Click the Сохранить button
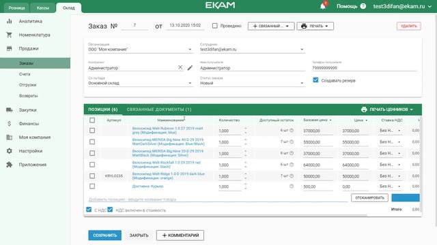Viewport: 437px width, 245px height. [104, 235]
